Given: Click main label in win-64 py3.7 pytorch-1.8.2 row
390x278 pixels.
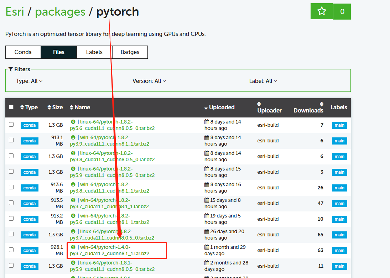Looking at the screenshot, I should (x=339, y=203).
